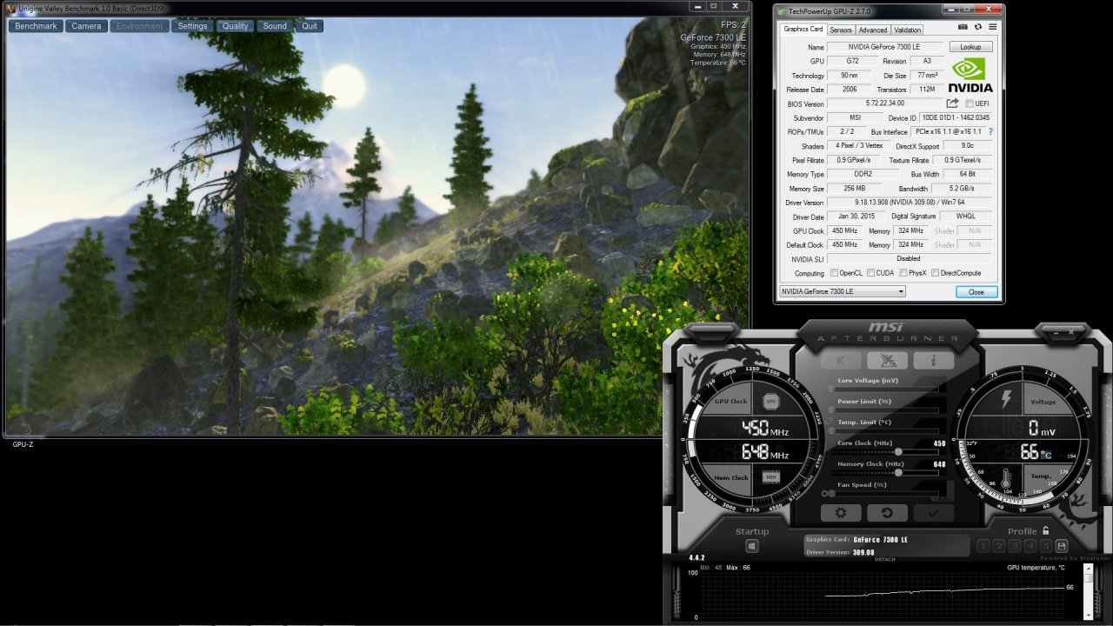Toggle the DirectCompute checkbox
The width and height of the screenshot is (1113, 626).
[935, 273]
